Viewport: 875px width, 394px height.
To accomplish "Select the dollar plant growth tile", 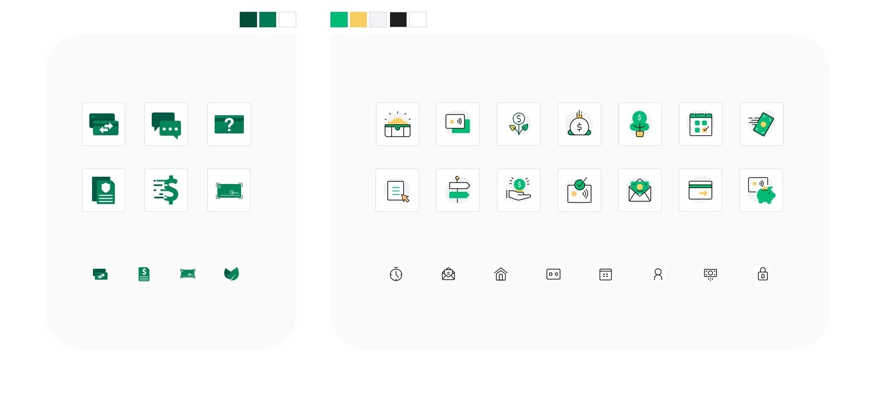I will 519,124.
